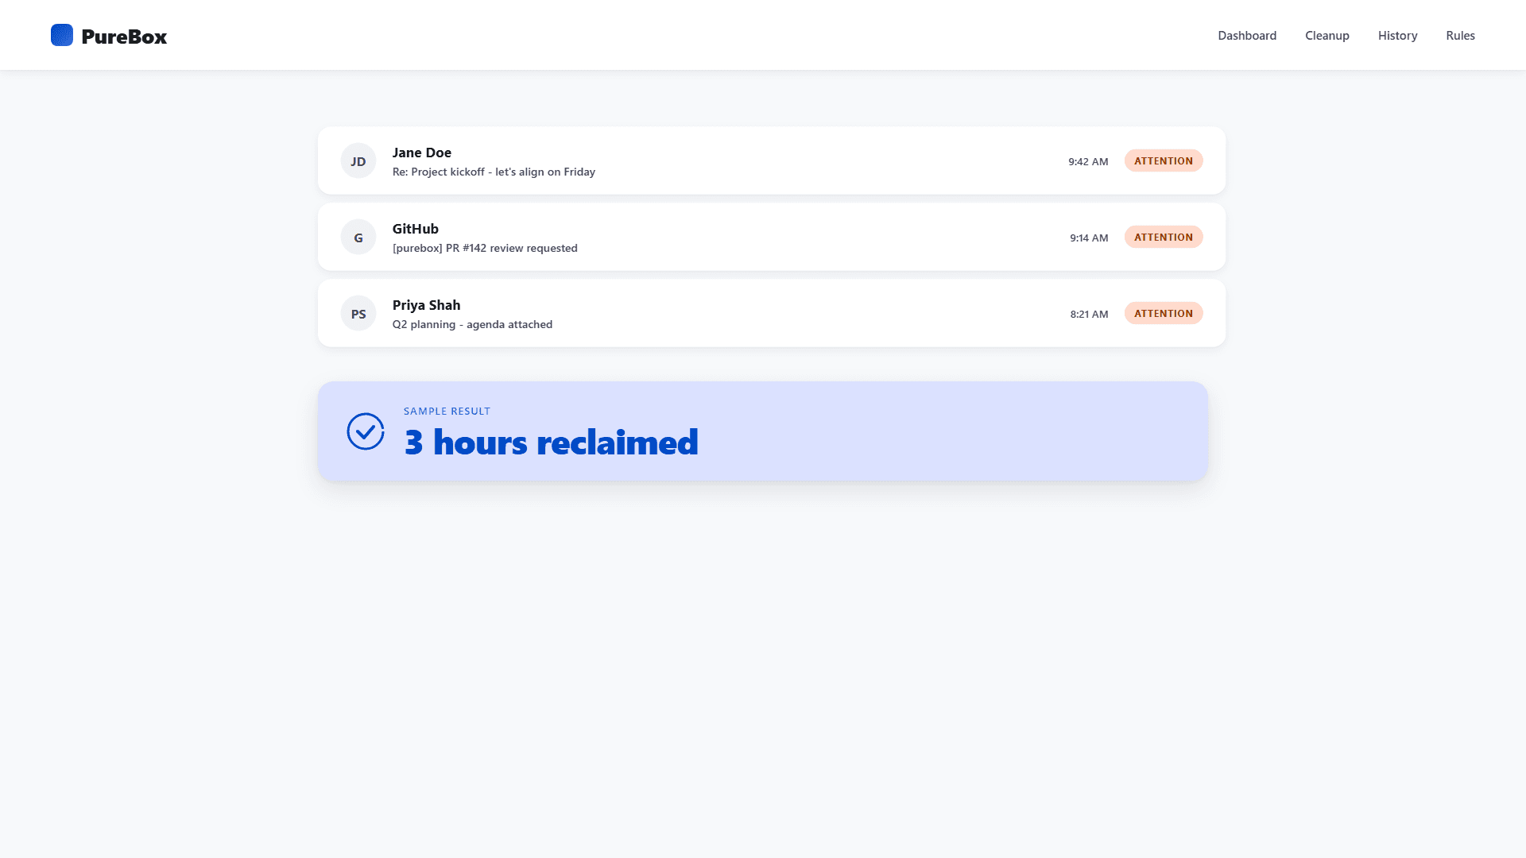Switch to the Rules page

coord(1460,36)
